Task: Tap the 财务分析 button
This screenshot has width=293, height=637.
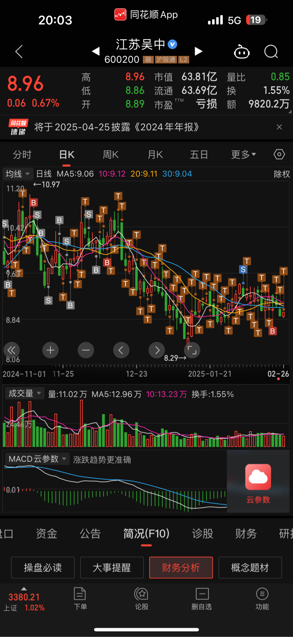Action: pyautogui.click(x=181, y=567)
